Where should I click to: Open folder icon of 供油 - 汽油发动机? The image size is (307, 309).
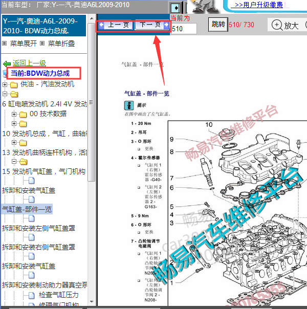[14, 85]
